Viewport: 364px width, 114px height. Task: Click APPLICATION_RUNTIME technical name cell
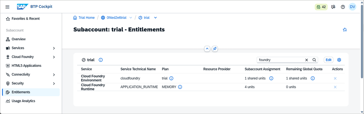139,87
